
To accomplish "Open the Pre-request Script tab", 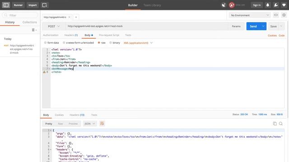I will pyautogui.click(x=109, y=35).
